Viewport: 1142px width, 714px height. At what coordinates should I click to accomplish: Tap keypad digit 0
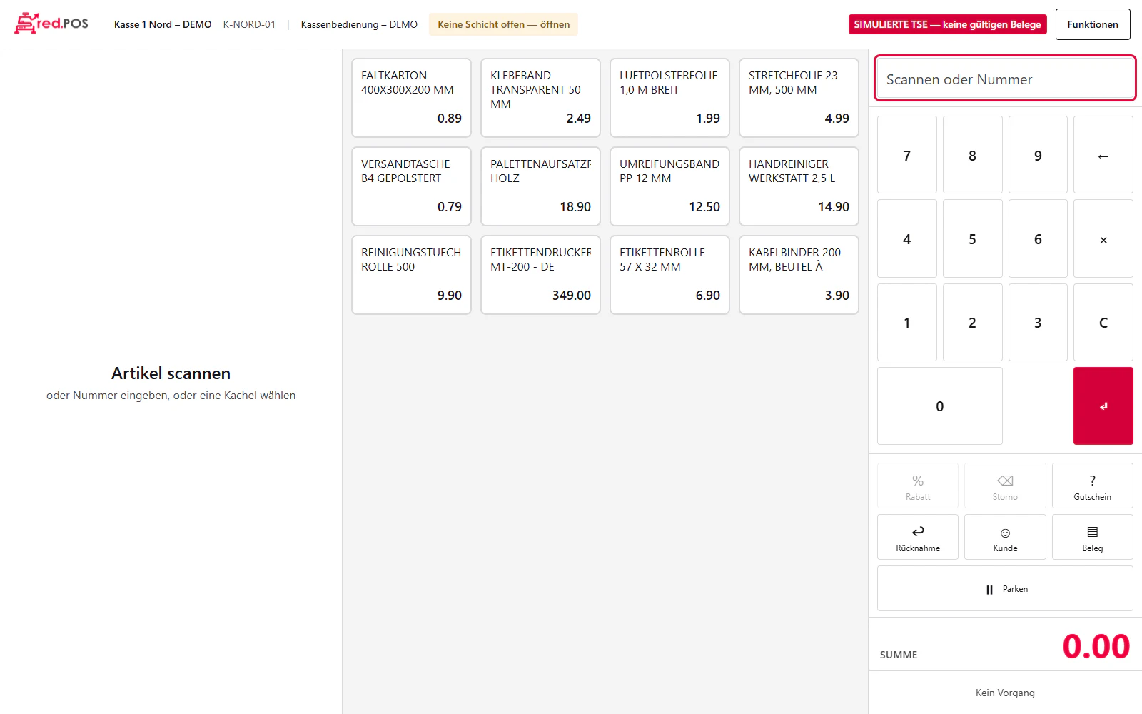tap(939, 406)
